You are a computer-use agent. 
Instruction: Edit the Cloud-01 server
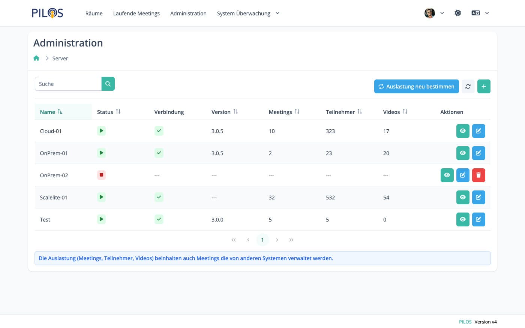pos(478,131)
